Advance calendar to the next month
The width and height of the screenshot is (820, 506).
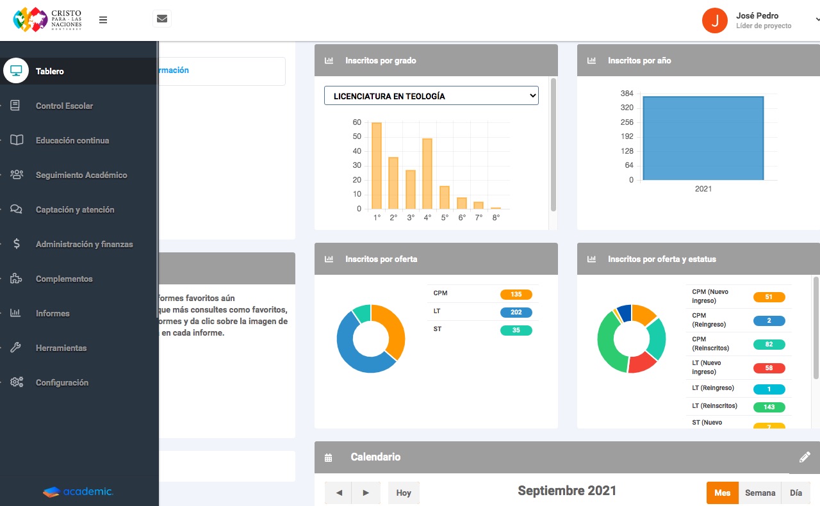(366, 493)
